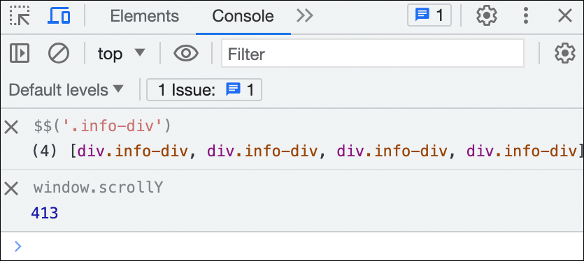Image resolution: width=584 pixels, height=261 pixels.
Task: Show the console sidebar
Action: click(x=20, y=53)
